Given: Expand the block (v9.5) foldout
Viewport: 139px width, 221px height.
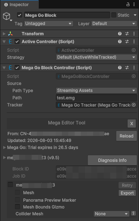Looking at the screenshot, I should tap(5, 157).
